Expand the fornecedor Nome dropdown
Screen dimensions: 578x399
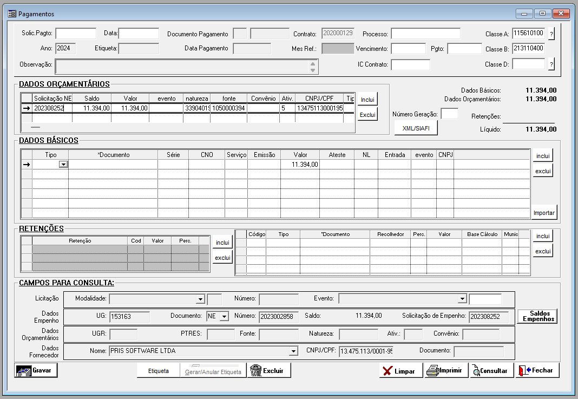pyautogui.click(x=293, y=351)
